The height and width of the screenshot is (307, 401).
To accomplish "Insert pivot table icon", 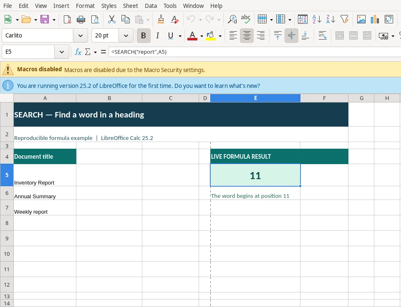I will coord(389,20).
